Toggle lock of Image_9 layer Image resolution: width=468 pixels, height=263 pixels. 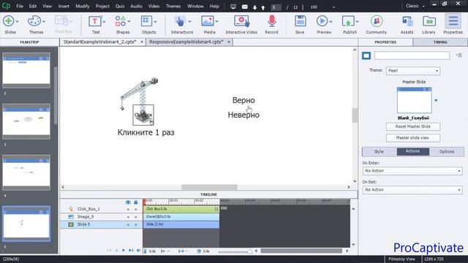[136, 217]
